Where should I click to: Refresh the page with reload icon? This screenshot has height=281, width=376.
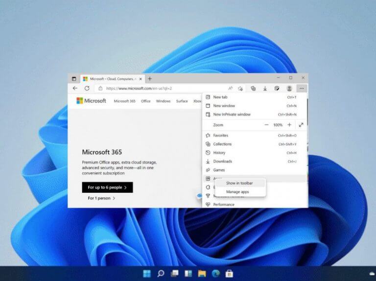87,88
